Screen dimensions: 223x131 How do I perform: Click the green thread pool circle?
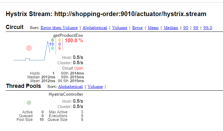[x=29, y=103]
